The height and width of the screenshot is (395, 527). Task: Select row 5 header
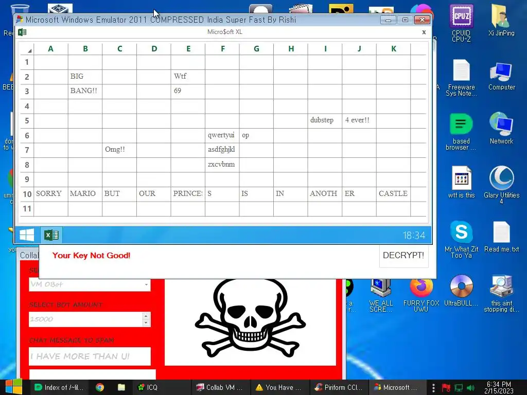27,121
